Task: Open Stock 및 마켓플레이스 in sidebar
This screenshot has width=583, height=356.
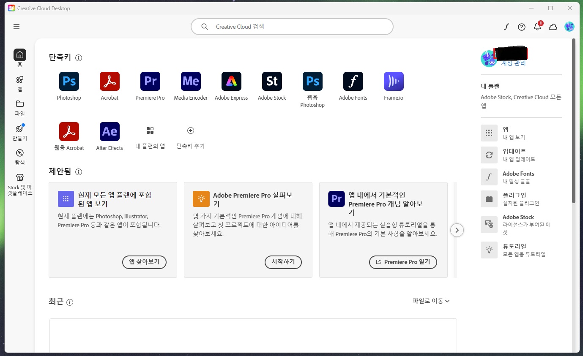Action: pyautogui.click(x=20, y=185)
